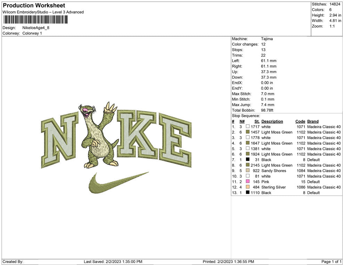The width and height of the screenshot is (344, 265).
Task: Click the white swatch in stop 10
Action: [248, 176]
